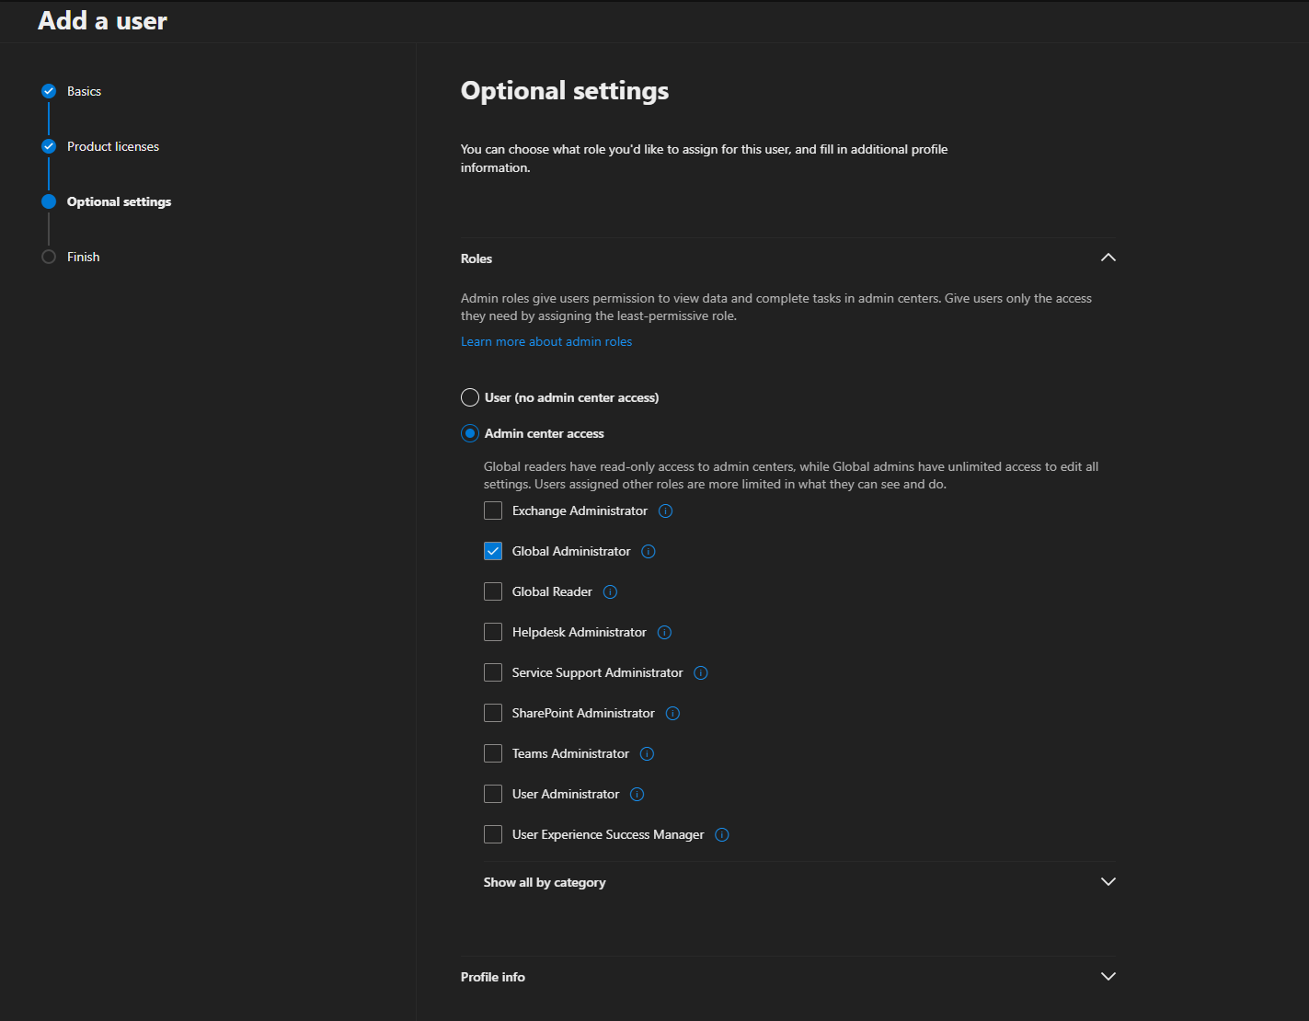Go to Basics step in wizard
Viewport: 1309px width, 1021px height.
[x=84, y=91]
